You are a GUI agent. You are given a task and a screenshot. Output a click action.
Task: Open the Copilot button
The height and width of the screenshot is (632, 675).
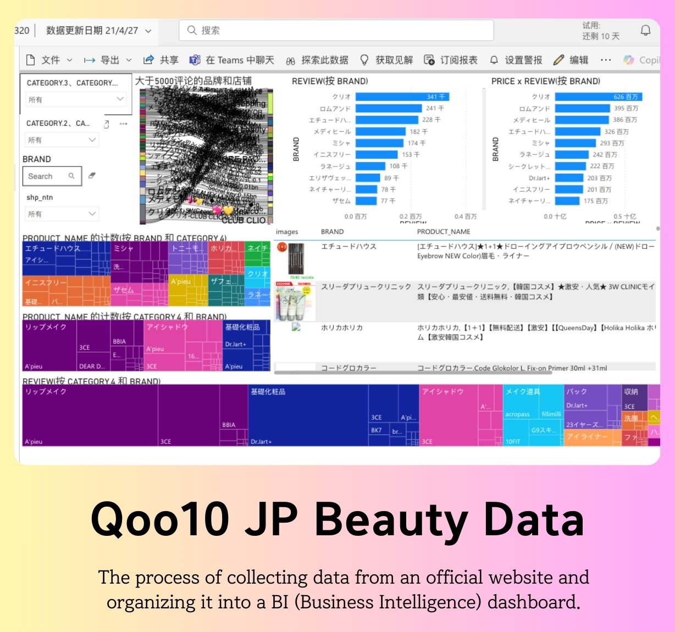coord(641,60)
